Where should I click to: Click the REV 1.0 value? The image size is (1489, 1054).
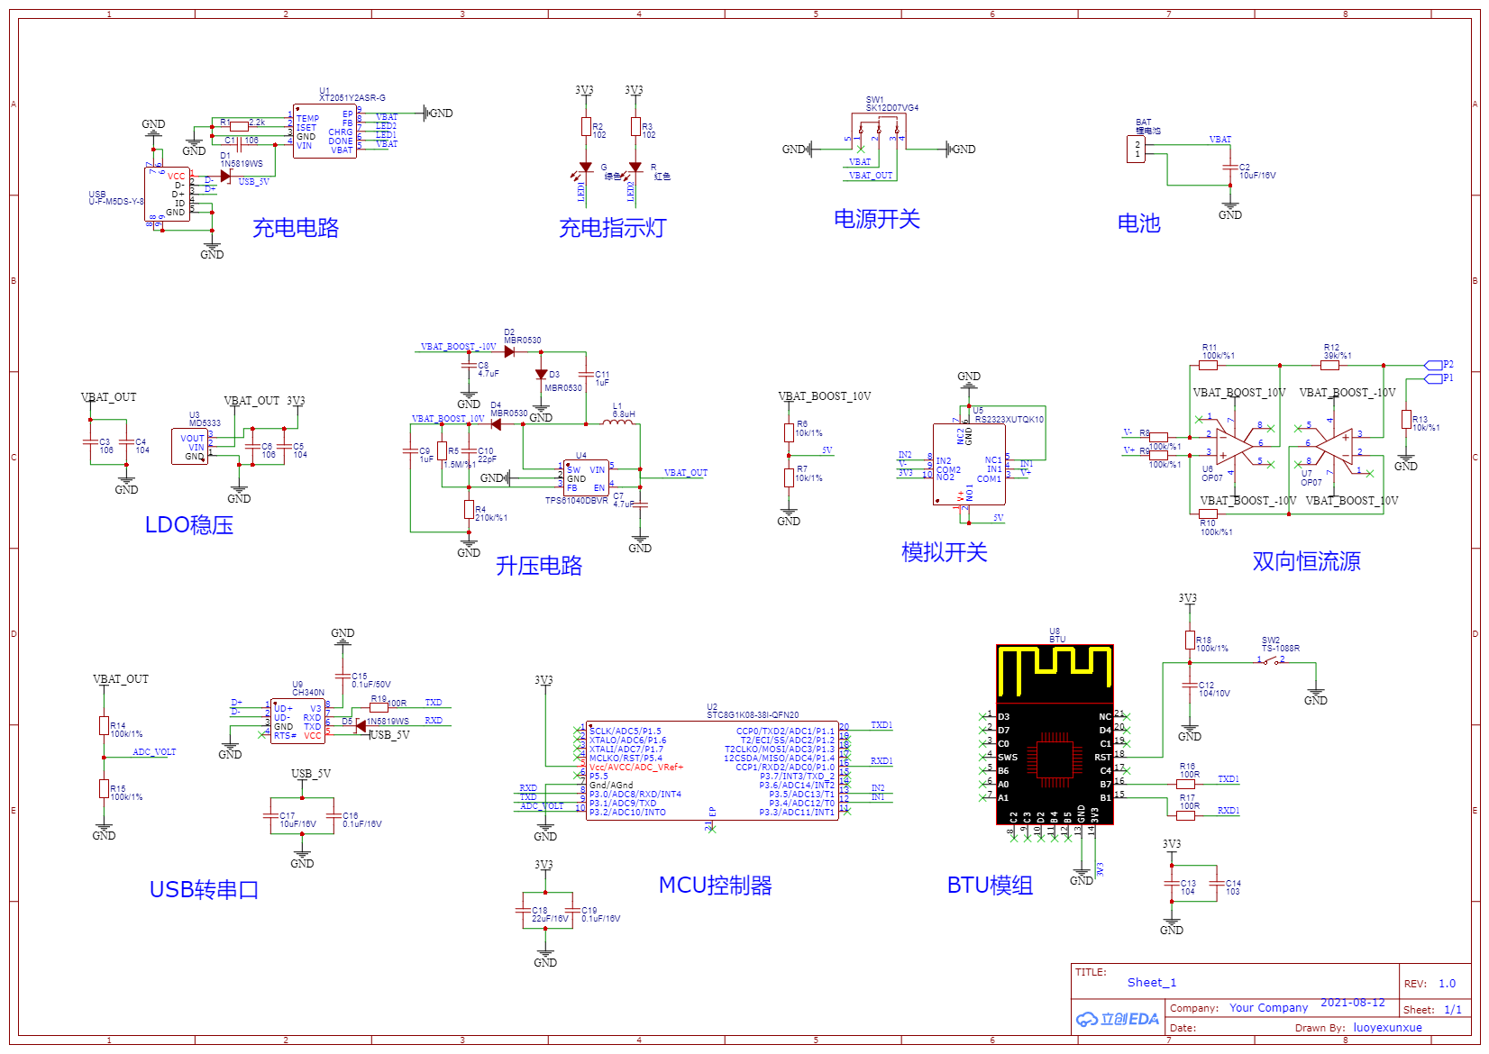[x=1448, y=984]
